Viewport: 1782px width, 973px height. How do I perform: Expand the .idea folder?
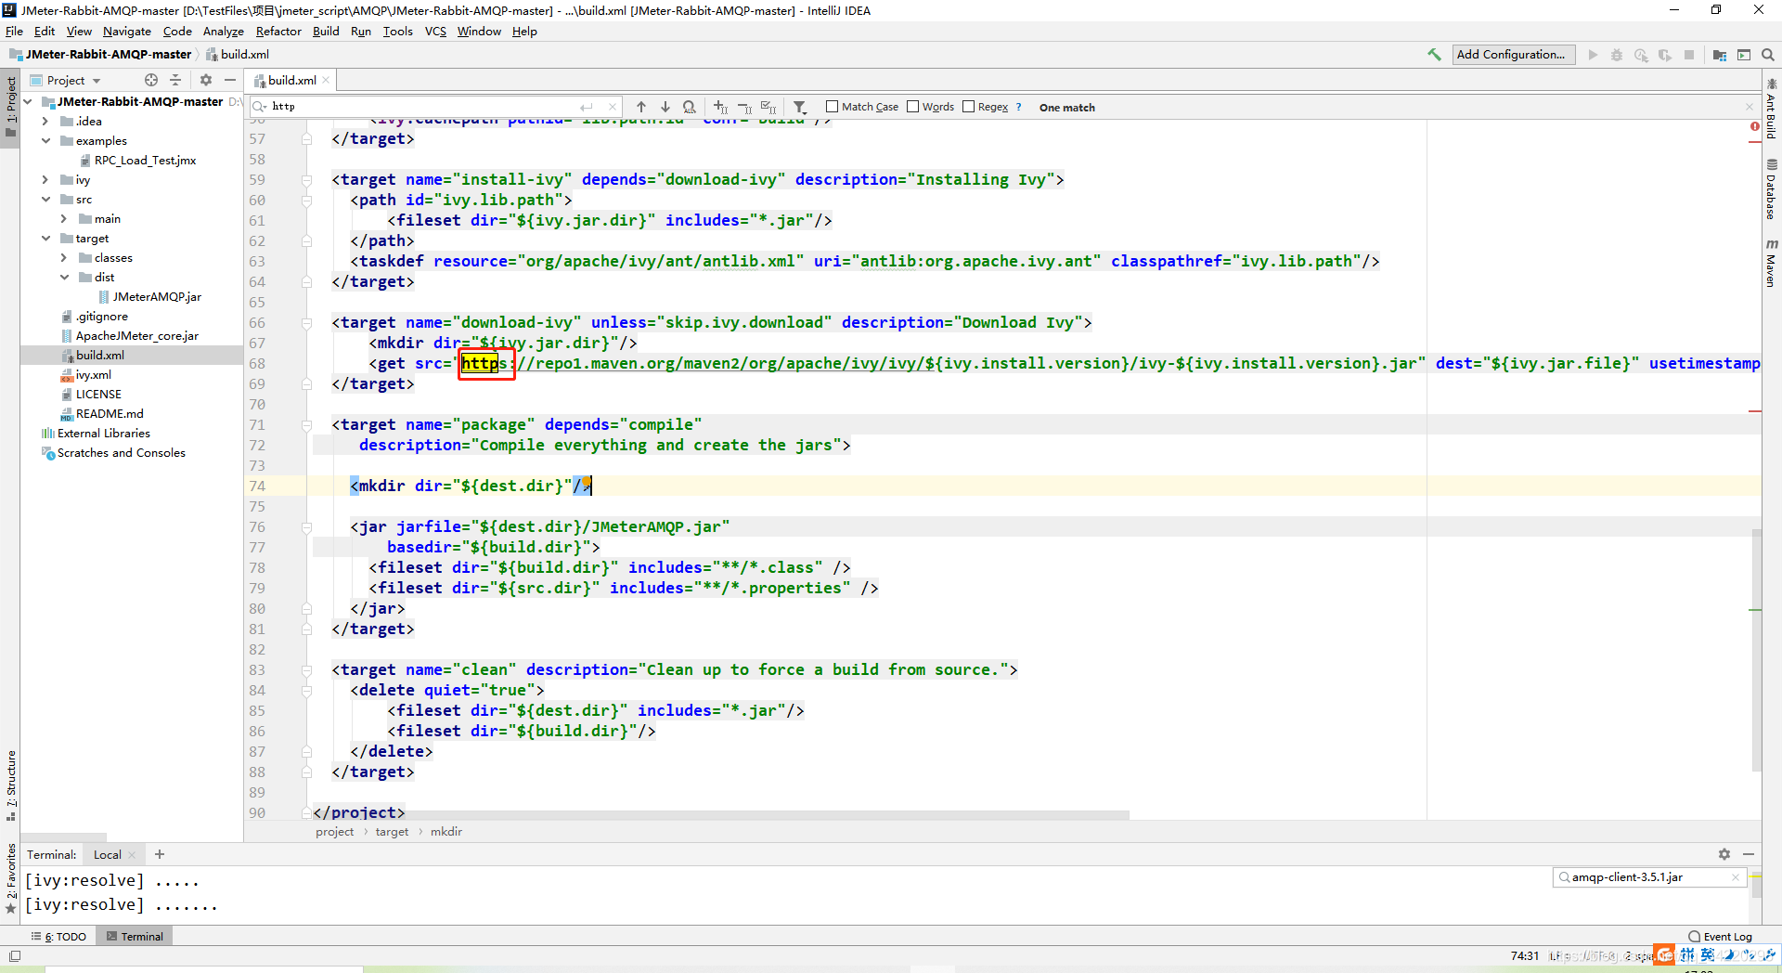45,121
